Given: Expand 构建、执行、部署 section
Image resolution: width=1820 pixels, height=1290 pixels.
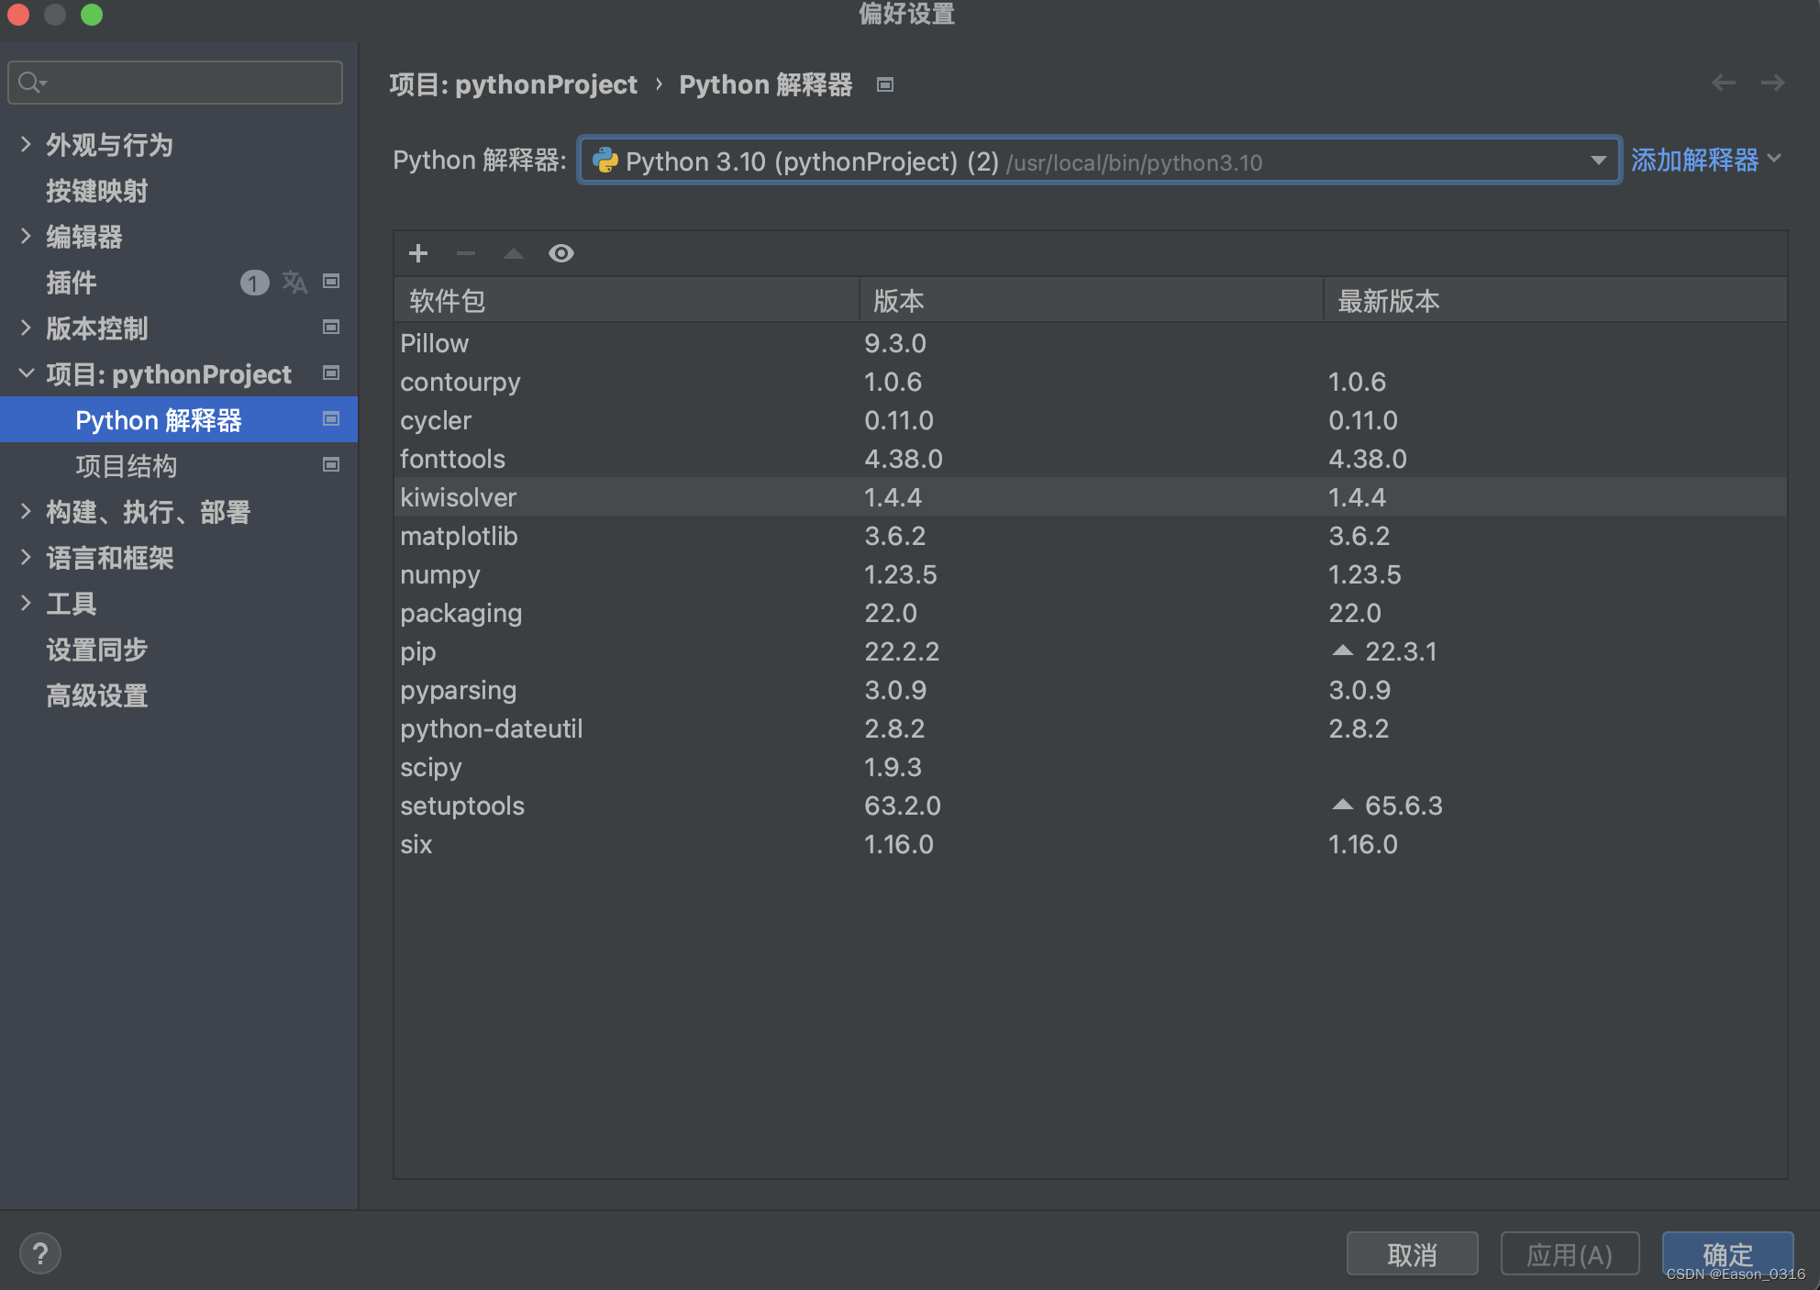Looking at the screenshot, I should tap(26, 511).
